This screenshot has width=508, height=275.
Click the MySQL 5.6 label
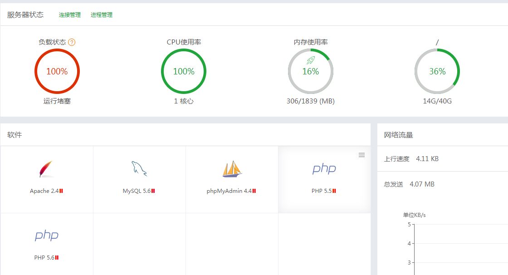click(137, 191)
